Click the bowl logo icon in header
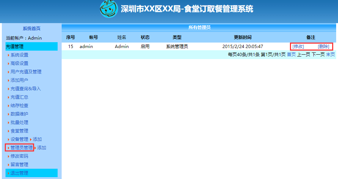This screenshot has height=179, width=338. [x=109, y=9]
